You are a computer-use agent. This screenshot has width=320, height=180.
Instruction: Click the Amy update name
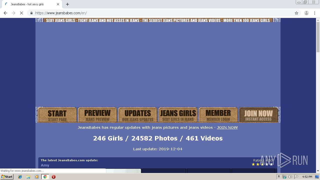(x=45, y=165)
